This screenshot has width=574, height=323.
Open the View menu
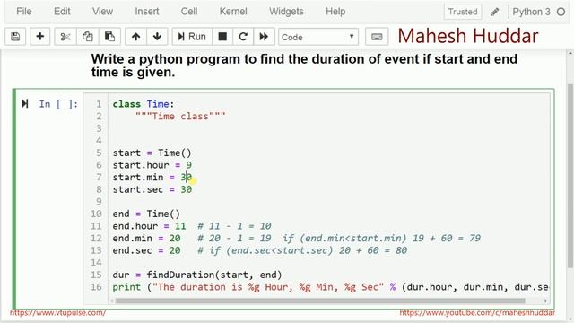(x=102, y=12)
